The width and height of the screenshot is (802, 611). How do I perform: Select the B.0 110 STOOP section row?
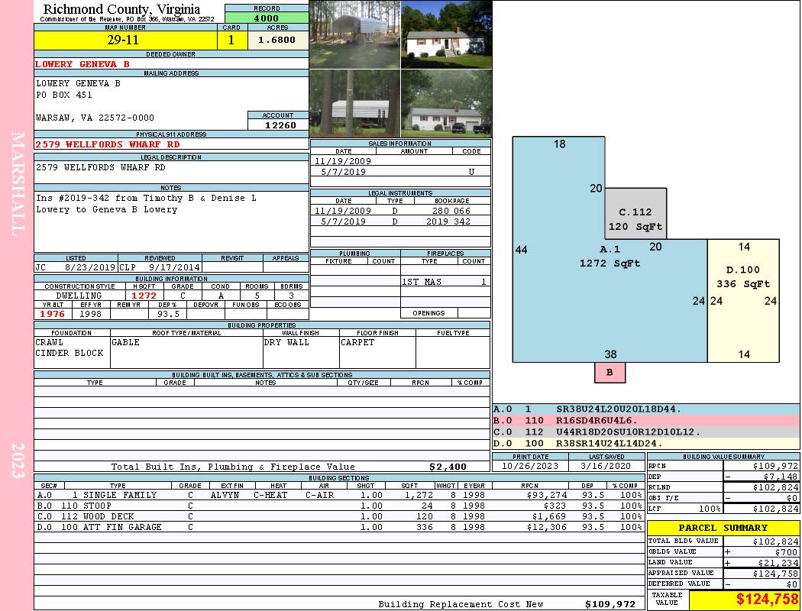point(339,506)
